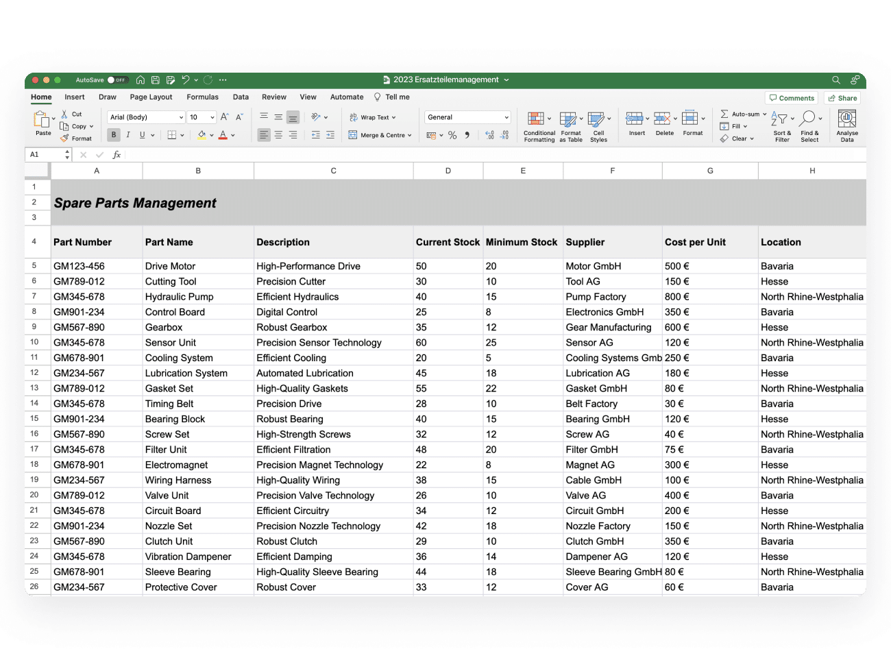Align text to the top of cell
The width and height of the screenshot is (891, 669).
264,117
